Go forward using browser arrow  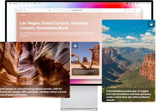31,10
